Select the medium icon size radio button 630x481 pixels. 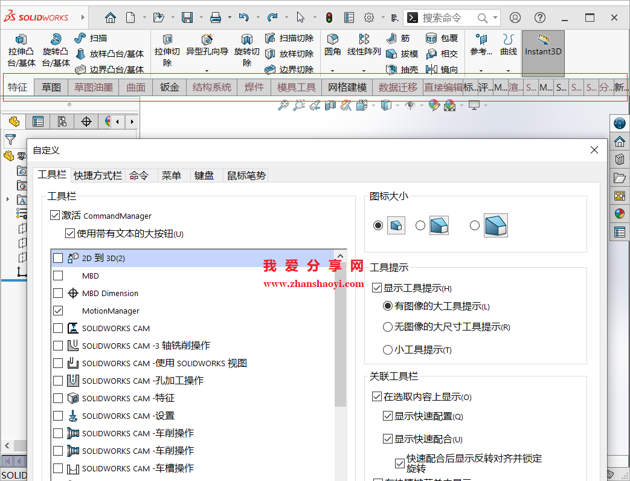pyautogui.click(x=421, y=225)
